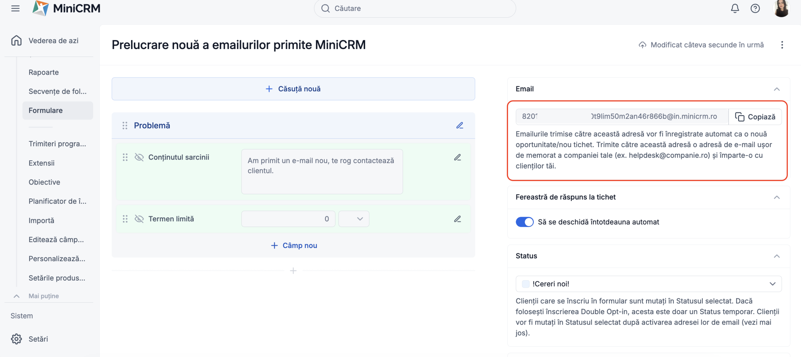Click the pencil icon on Problemă header
This screenshot has height=357, width=801.
[x=459, y=126]
